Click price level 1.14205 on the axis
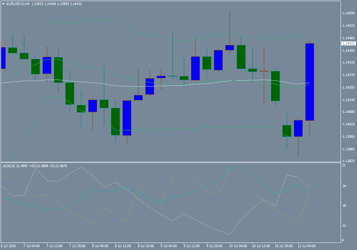This screenshot has height=250, width=357. click(x=348, y=87)
